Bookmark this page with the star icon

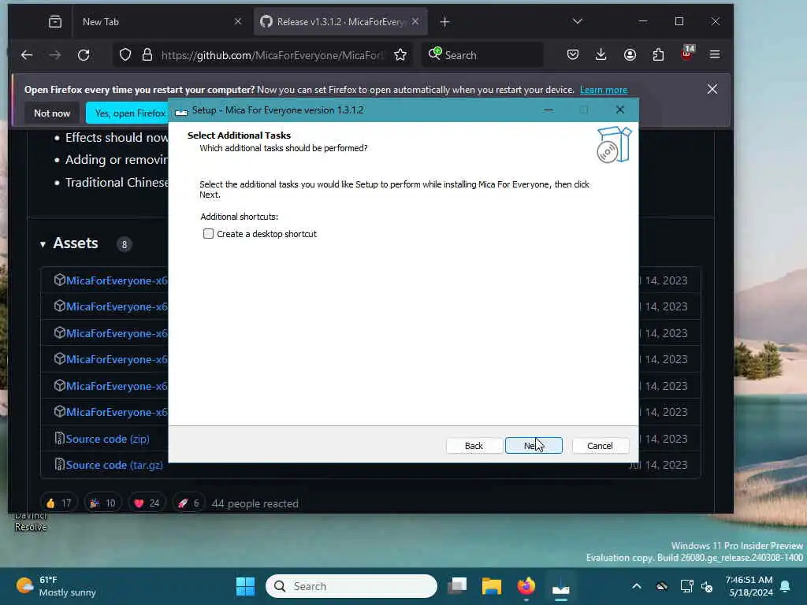point(400,55)
